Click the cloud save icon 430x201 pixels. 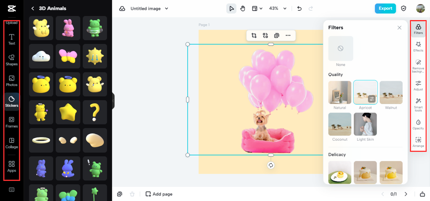coord(122,8)
